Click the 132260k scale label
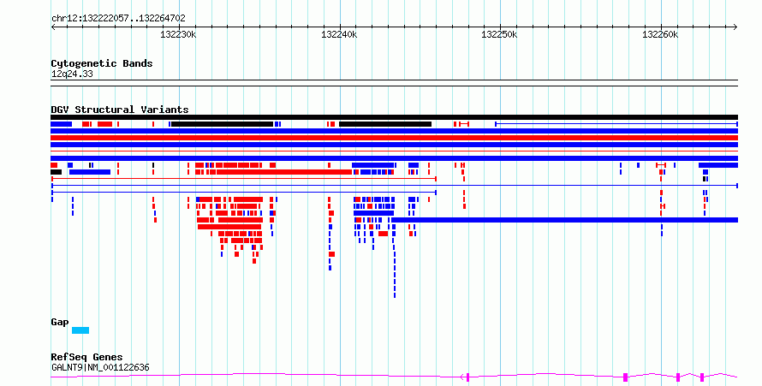Viewport: 762px width, 386px height. [660, 34]
